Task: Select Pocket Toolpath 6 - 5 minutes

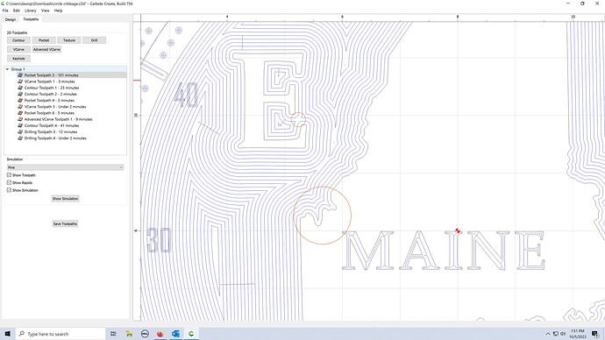Action: point(49,113)
